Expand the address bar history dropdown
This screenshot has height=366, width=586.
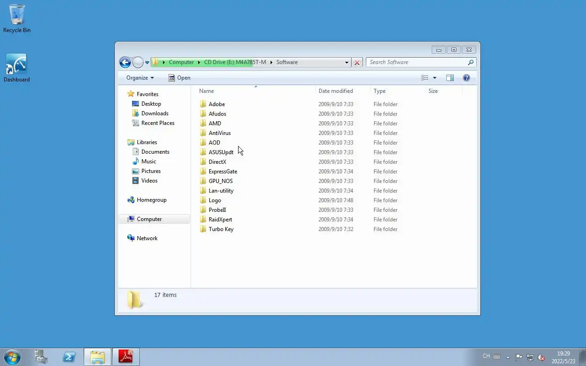[x=347, y=63]
